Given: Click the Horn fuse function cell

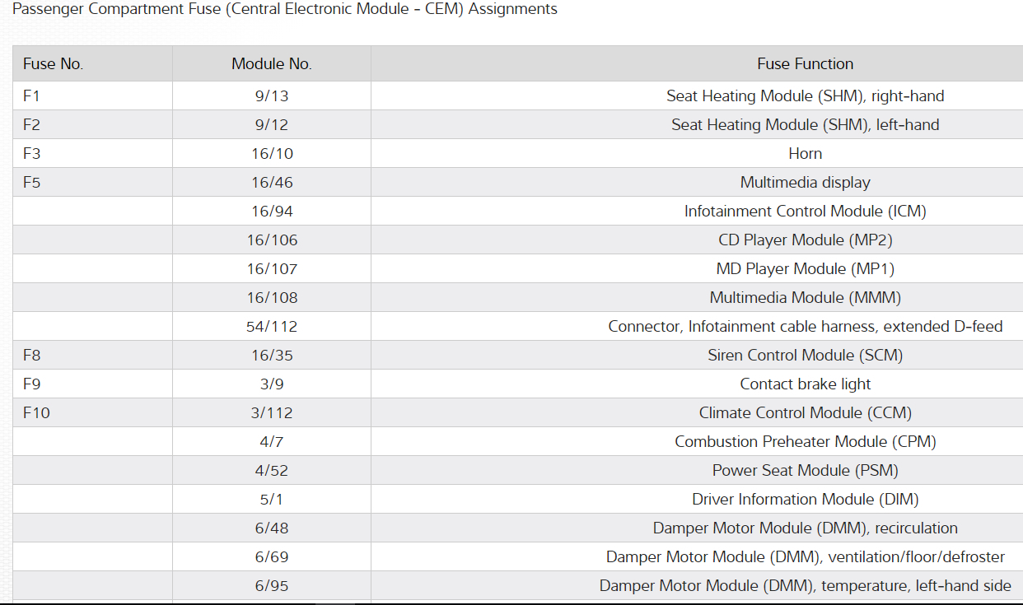Looking at the screenshot, I should (x=805, y=154).
